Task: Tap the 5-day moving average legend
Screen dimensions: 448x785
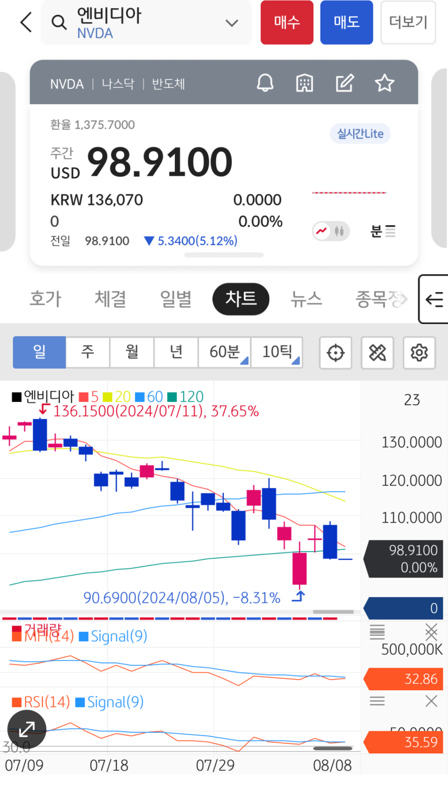Action: tap(89, 396)
